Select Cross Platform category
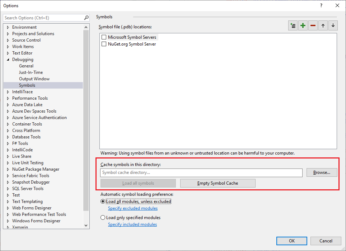The width and height of the screenshot is (346, 251). point(26,131)
